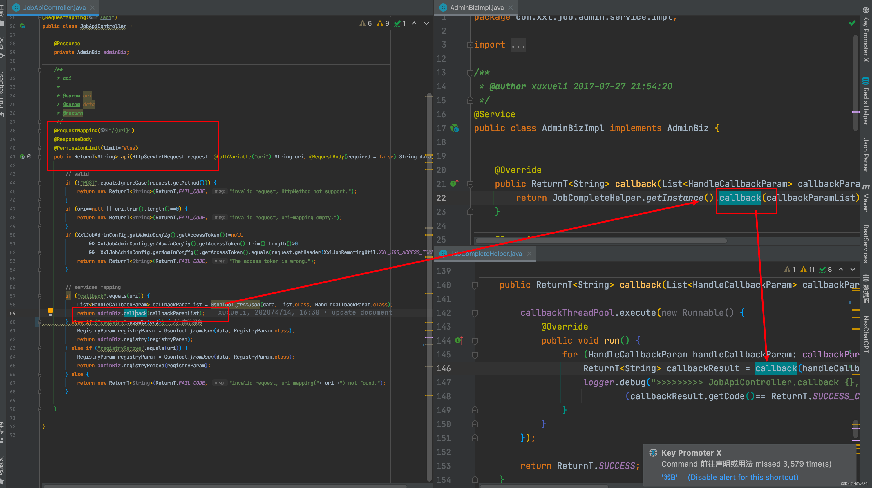Close the JobCompleteHelper.java tab
This screenshot has width=872, height=488.
click(529, 254)
